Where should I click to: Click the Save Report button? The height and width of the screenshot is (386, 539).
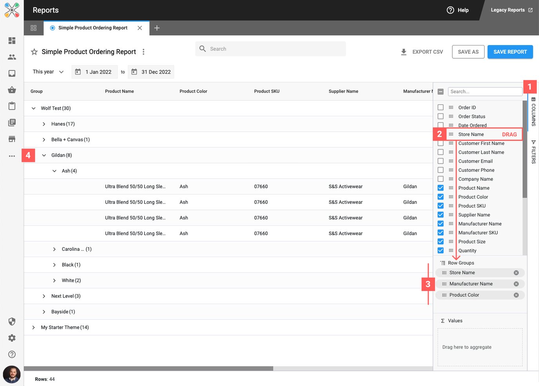pyautogui.click(x=510, y=52)
